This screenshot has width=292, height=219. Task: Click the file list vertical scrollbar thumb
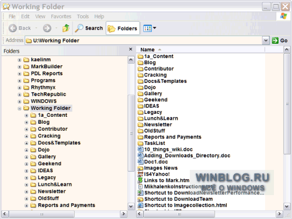click(x=287, y=104)
